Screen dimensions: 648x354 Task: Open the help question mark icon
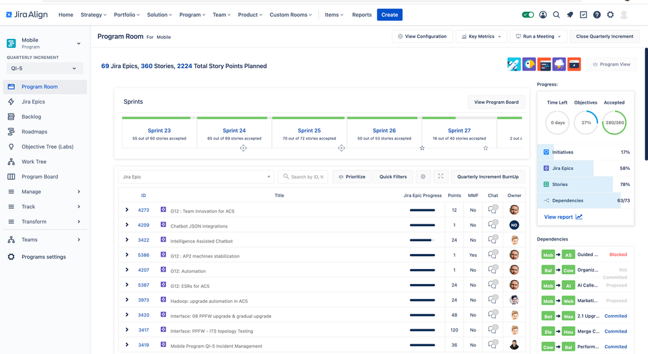[x=597, y=15]
